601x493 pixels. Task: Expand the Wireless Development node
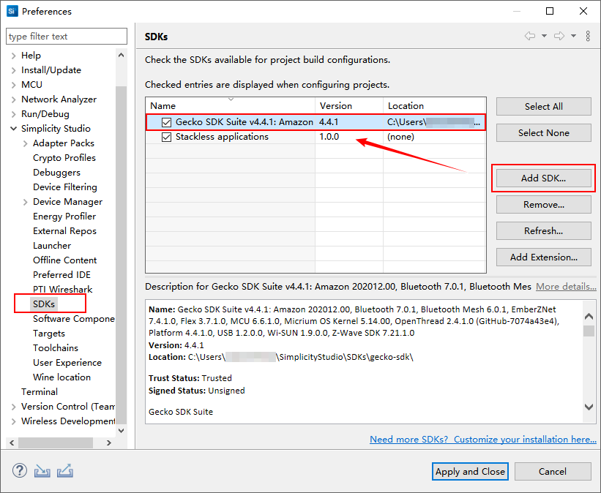(14, 421)
